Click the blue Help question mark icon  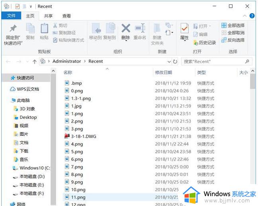[252, 16]
